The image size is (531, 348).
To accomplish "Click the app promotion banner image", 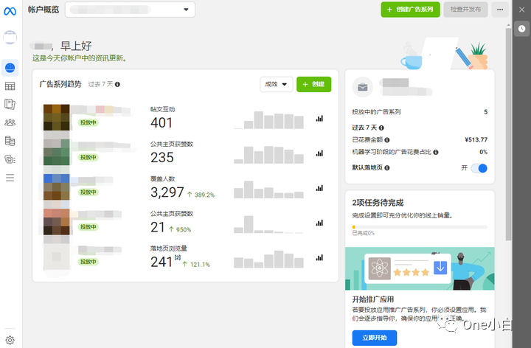I will 420,269.
